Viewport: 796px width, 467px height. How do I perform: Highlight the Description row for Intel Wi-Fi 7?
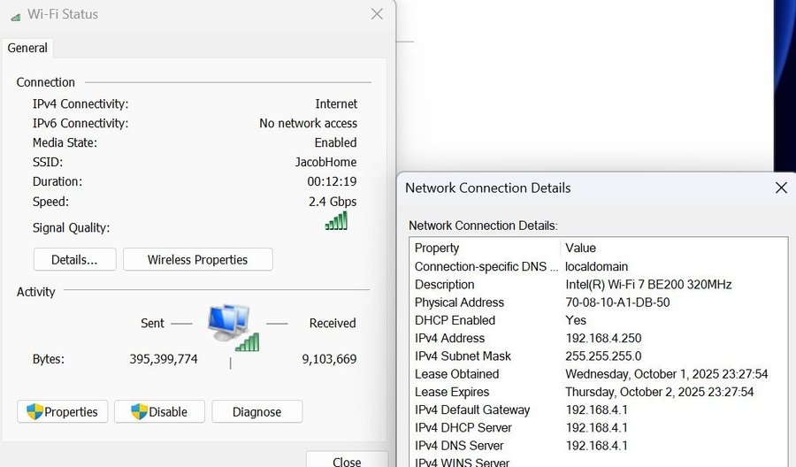(598, 285)
